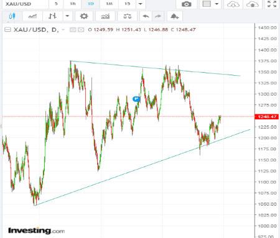280x238 pixels.
Task: Click the 1450.00 price axis label
Action: coord(267,27)
